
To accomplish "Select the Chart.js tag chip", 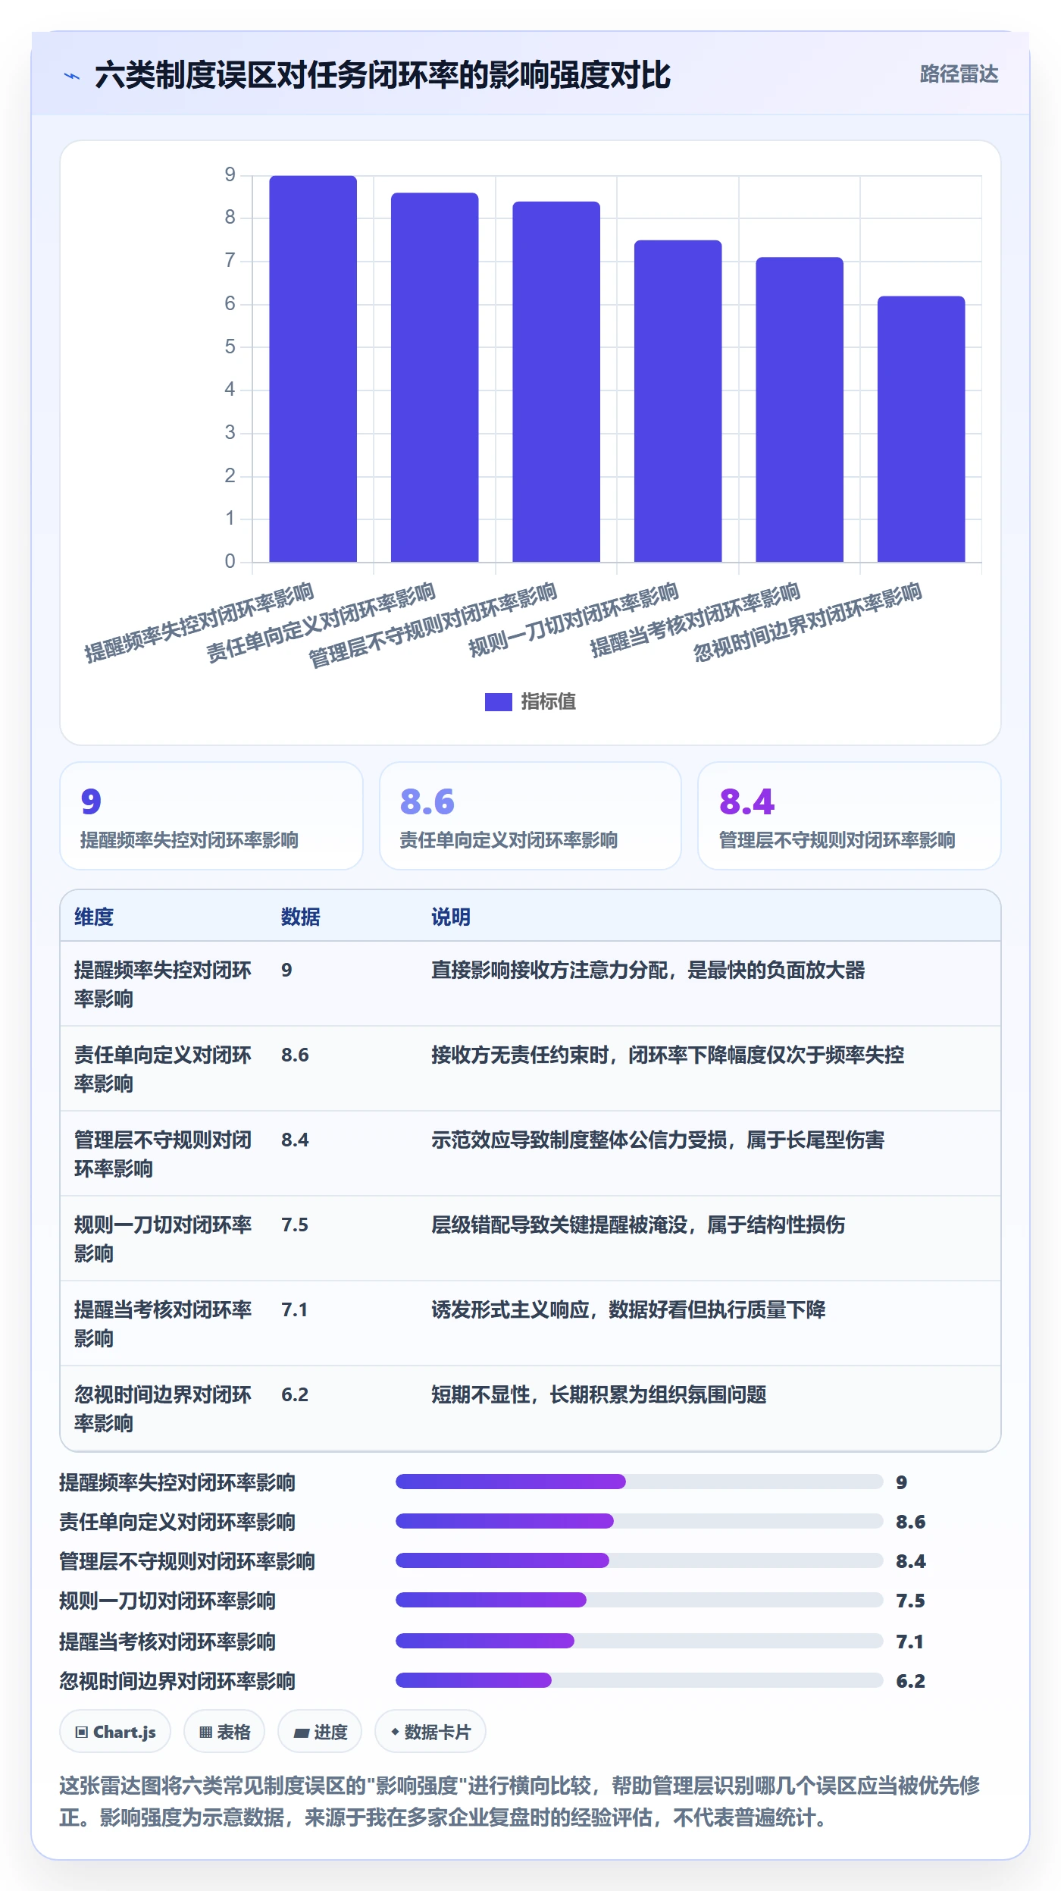I will pyautogui.click(x=115, y=1732).
